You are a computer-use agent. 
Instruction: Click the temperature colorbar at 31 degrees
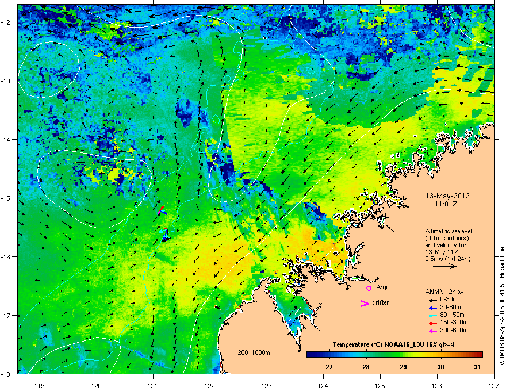[478, 354]
